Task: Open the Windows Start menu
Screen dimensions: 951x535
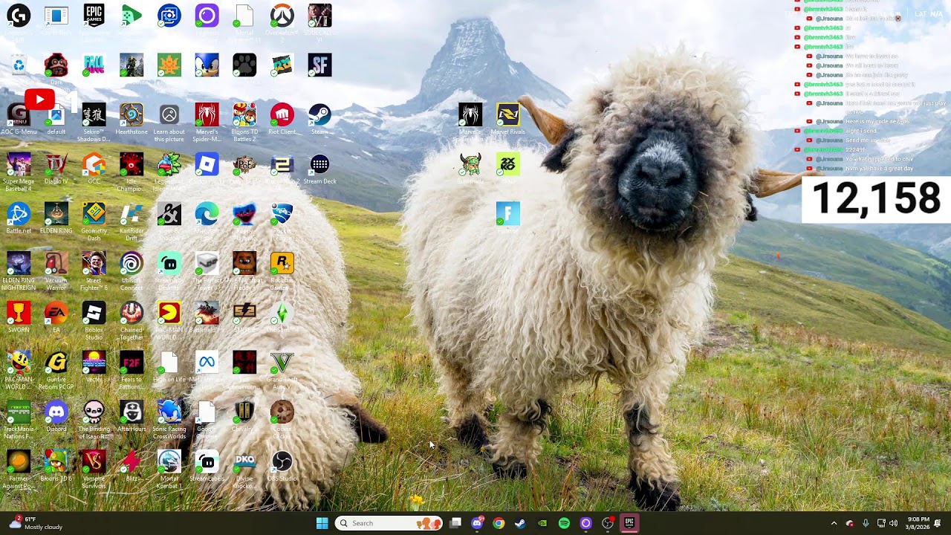Action: 322,523
